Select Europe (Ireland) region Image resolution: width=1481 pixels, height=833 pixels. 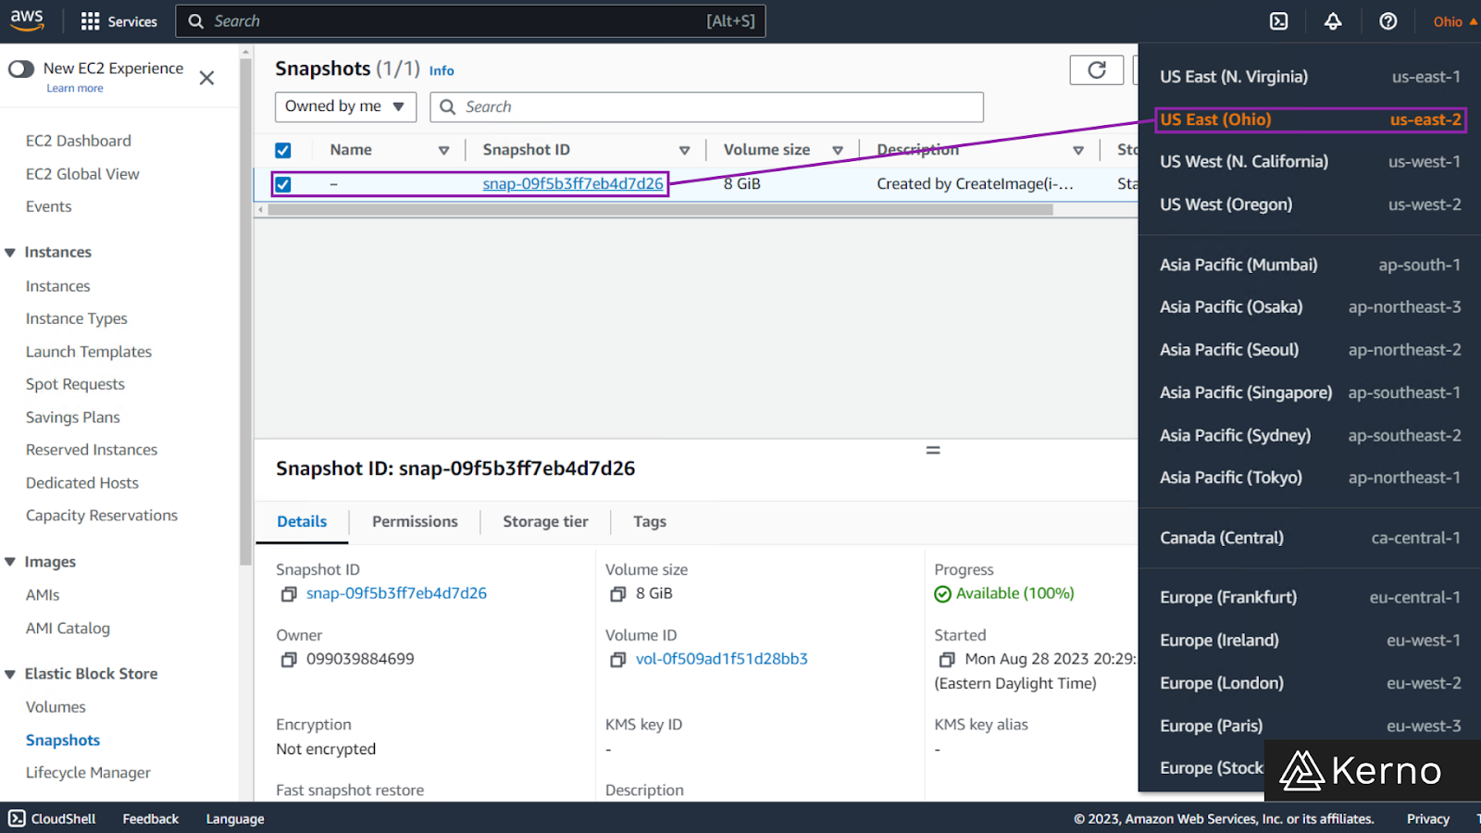click(1310, 640)
